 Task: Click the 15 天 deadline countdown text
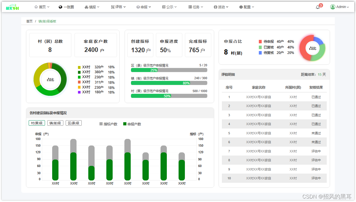(322, 75)
